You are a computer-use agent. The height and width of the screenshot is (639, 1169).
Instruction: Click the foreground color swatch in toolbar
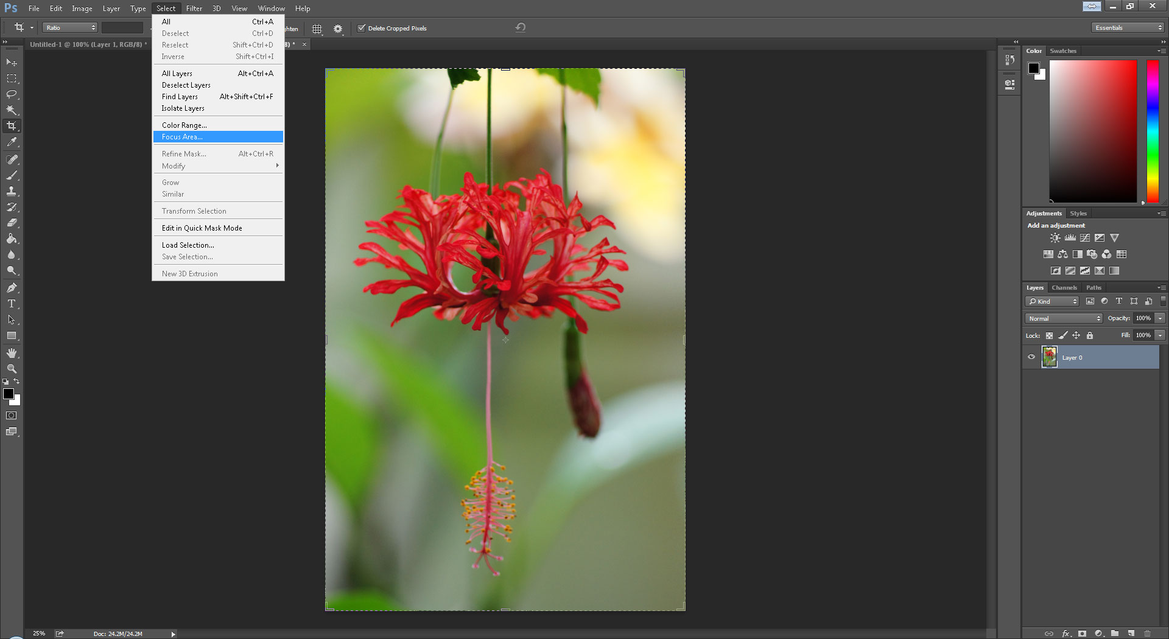9,394
